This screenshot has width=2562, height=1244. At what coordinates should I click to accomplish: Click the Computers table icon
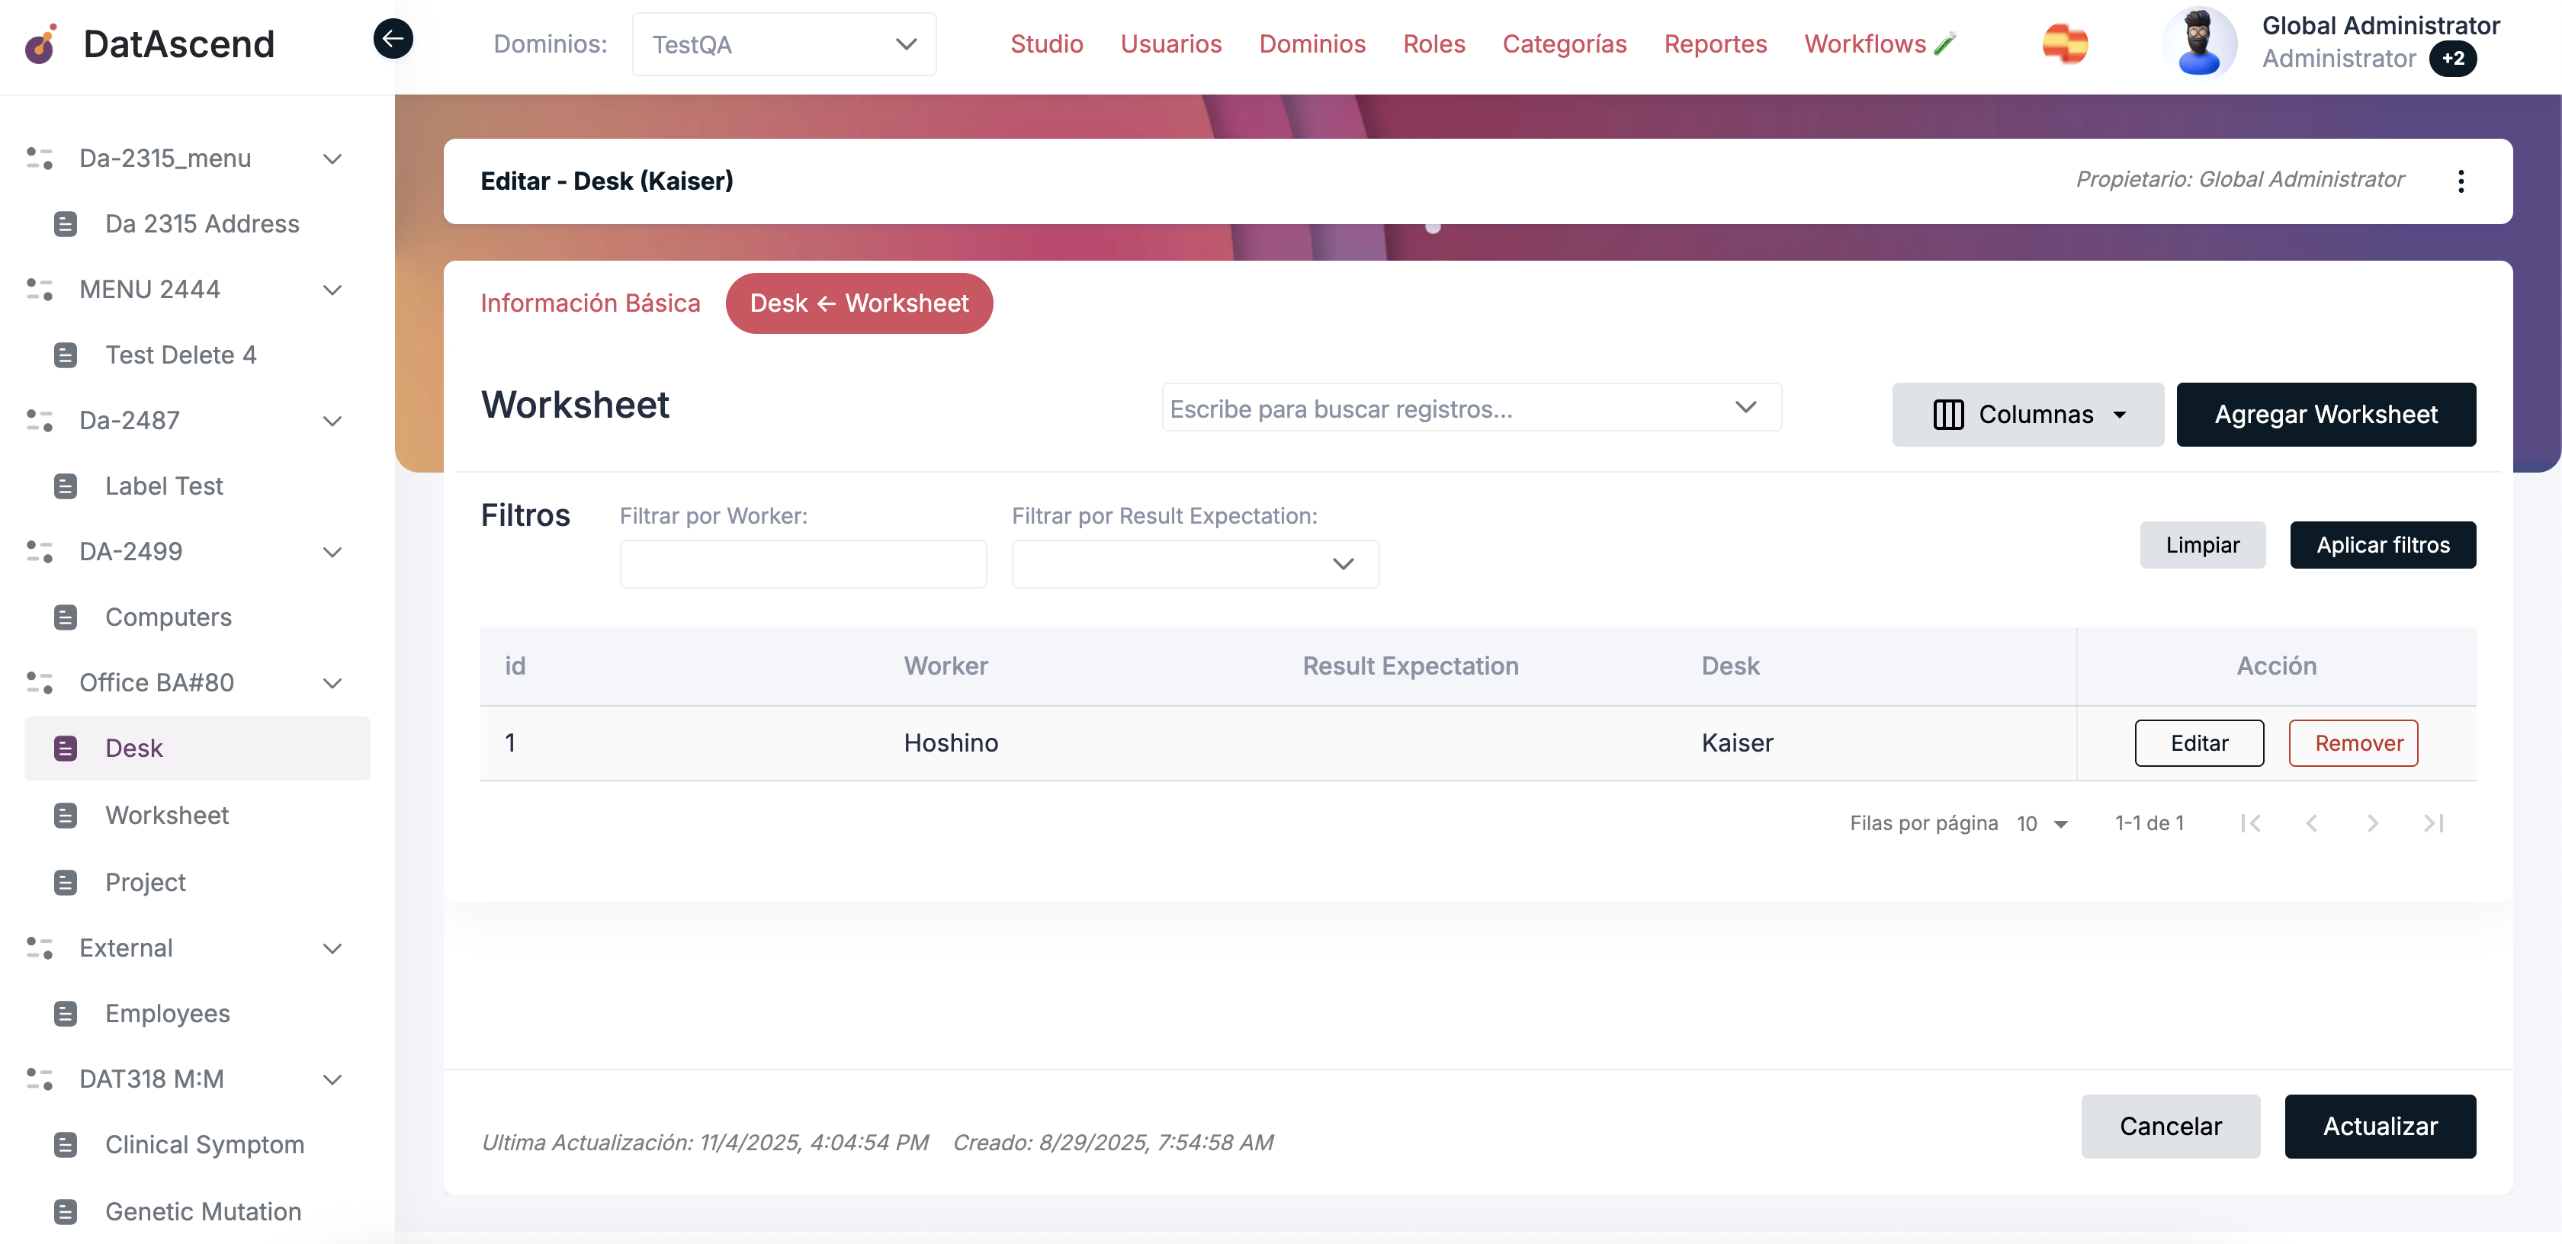click(66, 617)
